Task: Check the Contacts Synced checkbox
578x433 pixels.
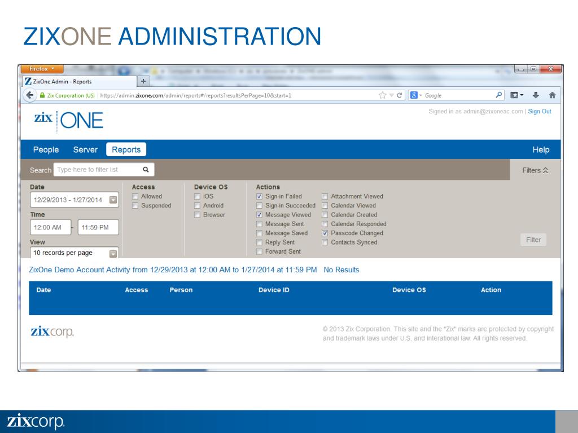Action: point(325,242)
